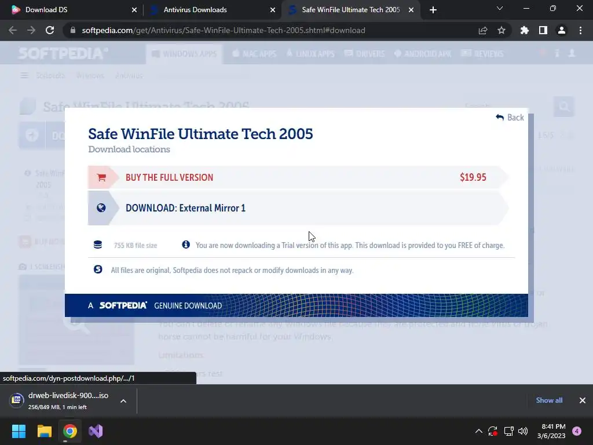This screenshot has height=445, width=593.
Task: Click the Softpedia S badge icon
Action: pos(98,269)
